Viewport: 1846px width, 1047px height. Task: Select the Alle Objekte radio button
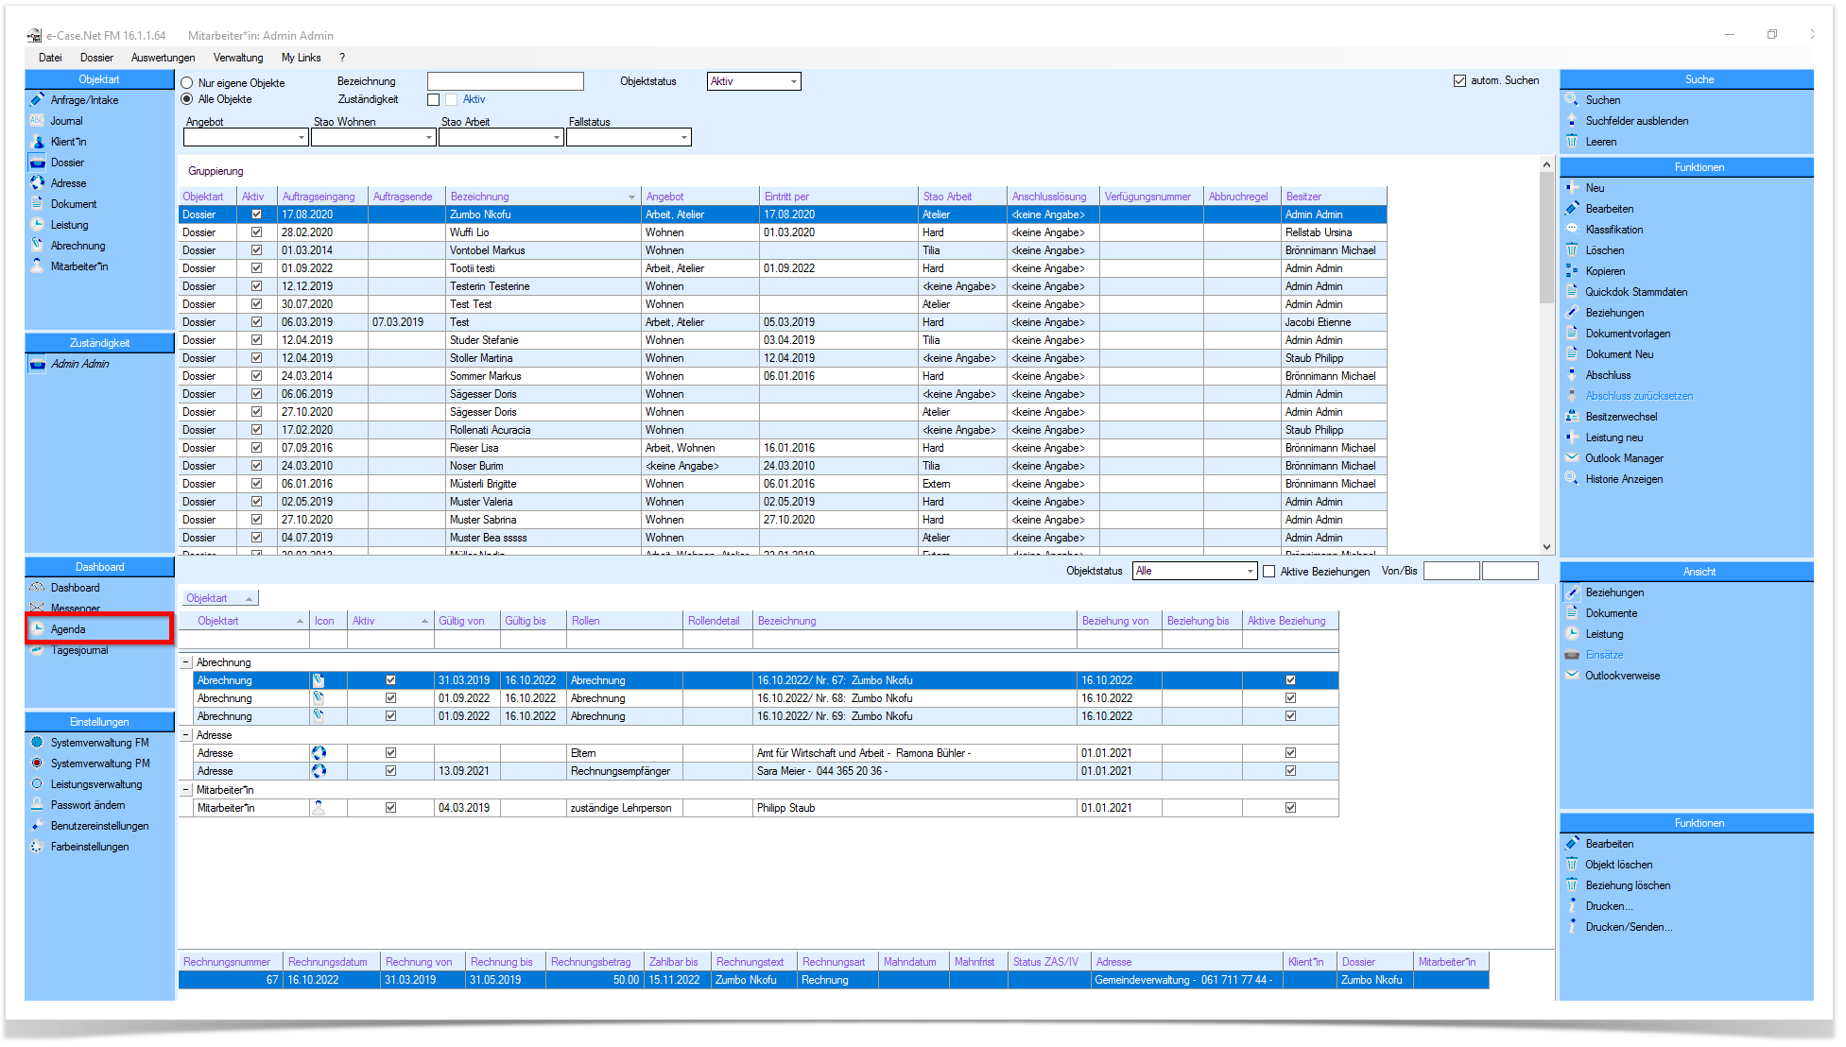[187, 99]
